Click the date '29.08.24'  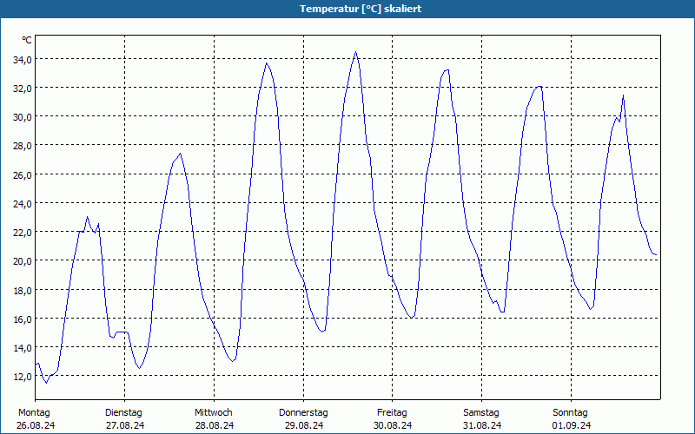pos(303,425)
